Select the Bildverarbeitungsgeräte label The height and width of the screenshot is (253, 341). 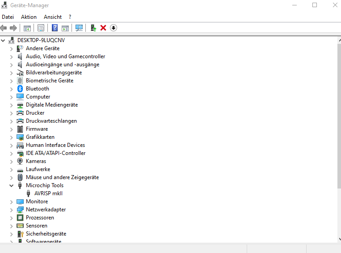pyautogui.click(x=54, y=73)
